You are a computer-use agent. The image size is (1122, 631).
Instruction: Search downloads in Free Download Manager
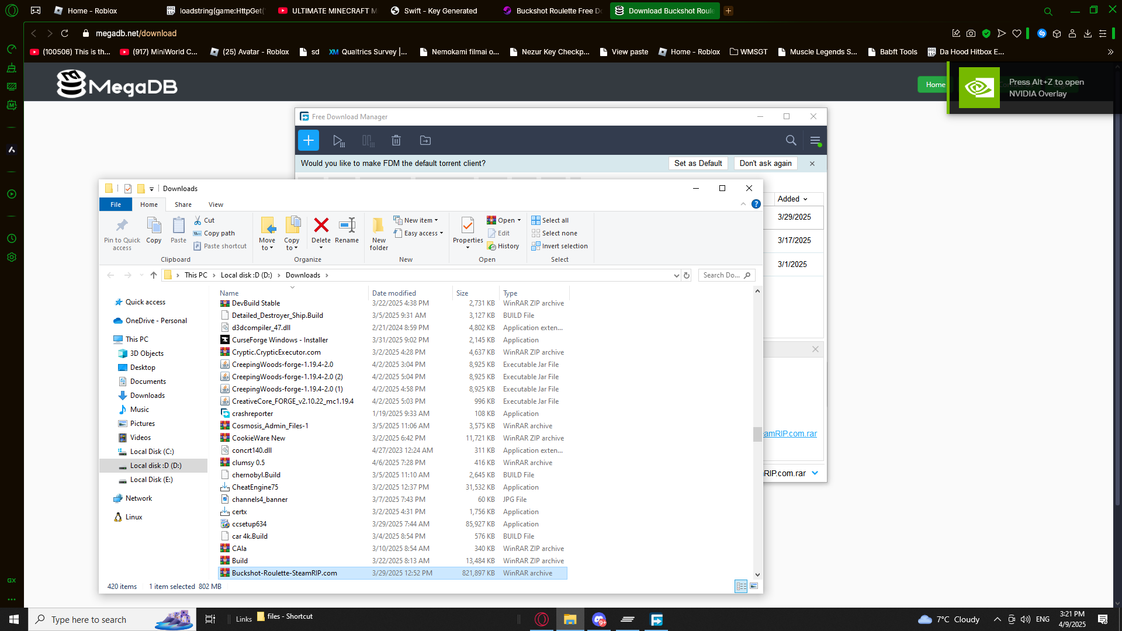791,140
